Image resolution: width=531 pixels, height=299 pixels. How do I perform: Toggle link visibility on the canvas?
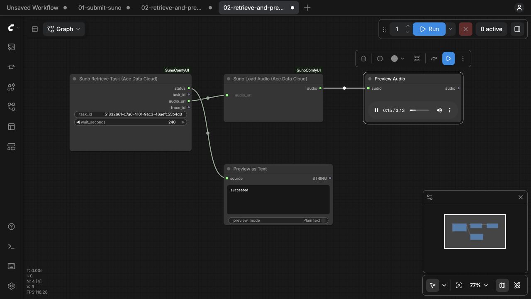pyautogui.click(x=517, y=285)
